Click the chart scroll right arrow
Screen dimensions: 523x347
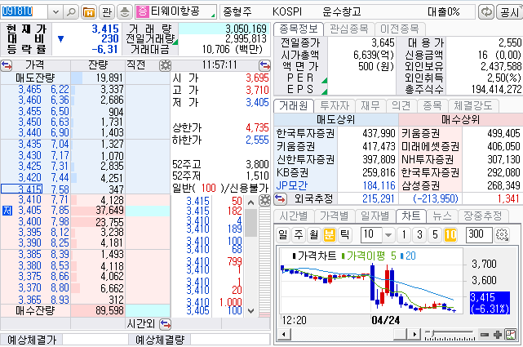414,334
